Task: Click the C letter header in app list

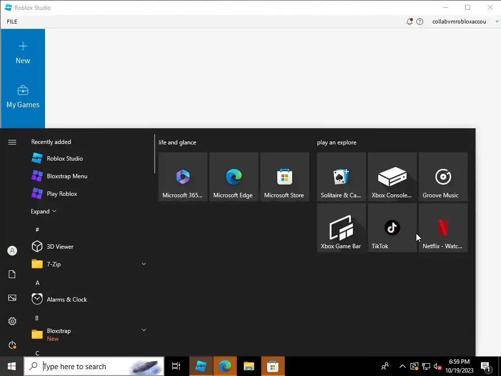Action: pyautogui.click(x=37, y=353)
